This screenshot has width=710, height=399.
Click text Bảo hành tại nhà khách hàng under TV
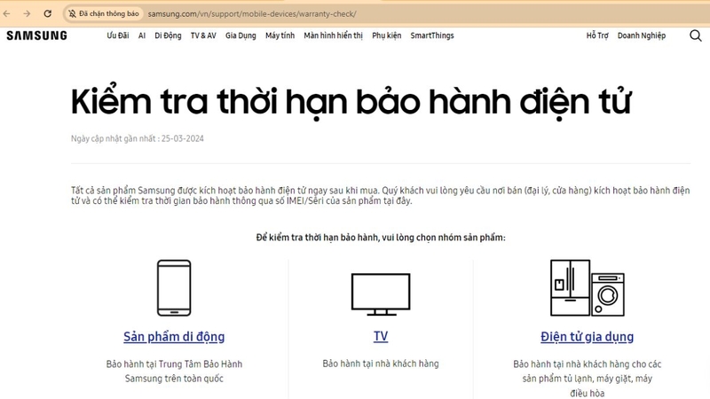point(381,364)
